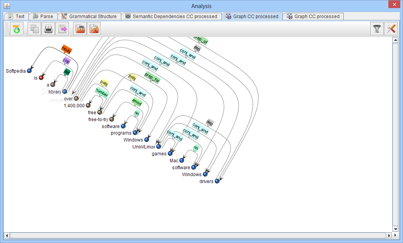Click the printer icon in the toolbar
This screenshot has height=243, width=403.
tap(48, 29)
